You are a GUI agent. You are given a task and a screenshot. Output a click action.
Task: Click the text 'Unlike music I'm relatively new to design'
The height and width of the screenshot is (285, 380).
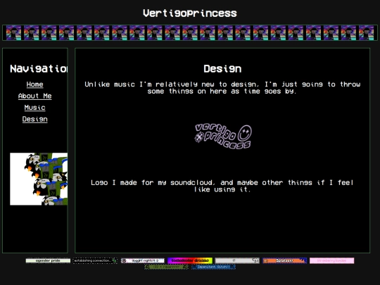[170, 84]
